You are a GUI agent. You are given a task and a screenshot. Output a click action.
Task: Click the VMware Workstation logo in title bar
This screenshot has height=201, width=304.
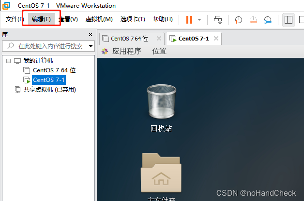[6, 6]
